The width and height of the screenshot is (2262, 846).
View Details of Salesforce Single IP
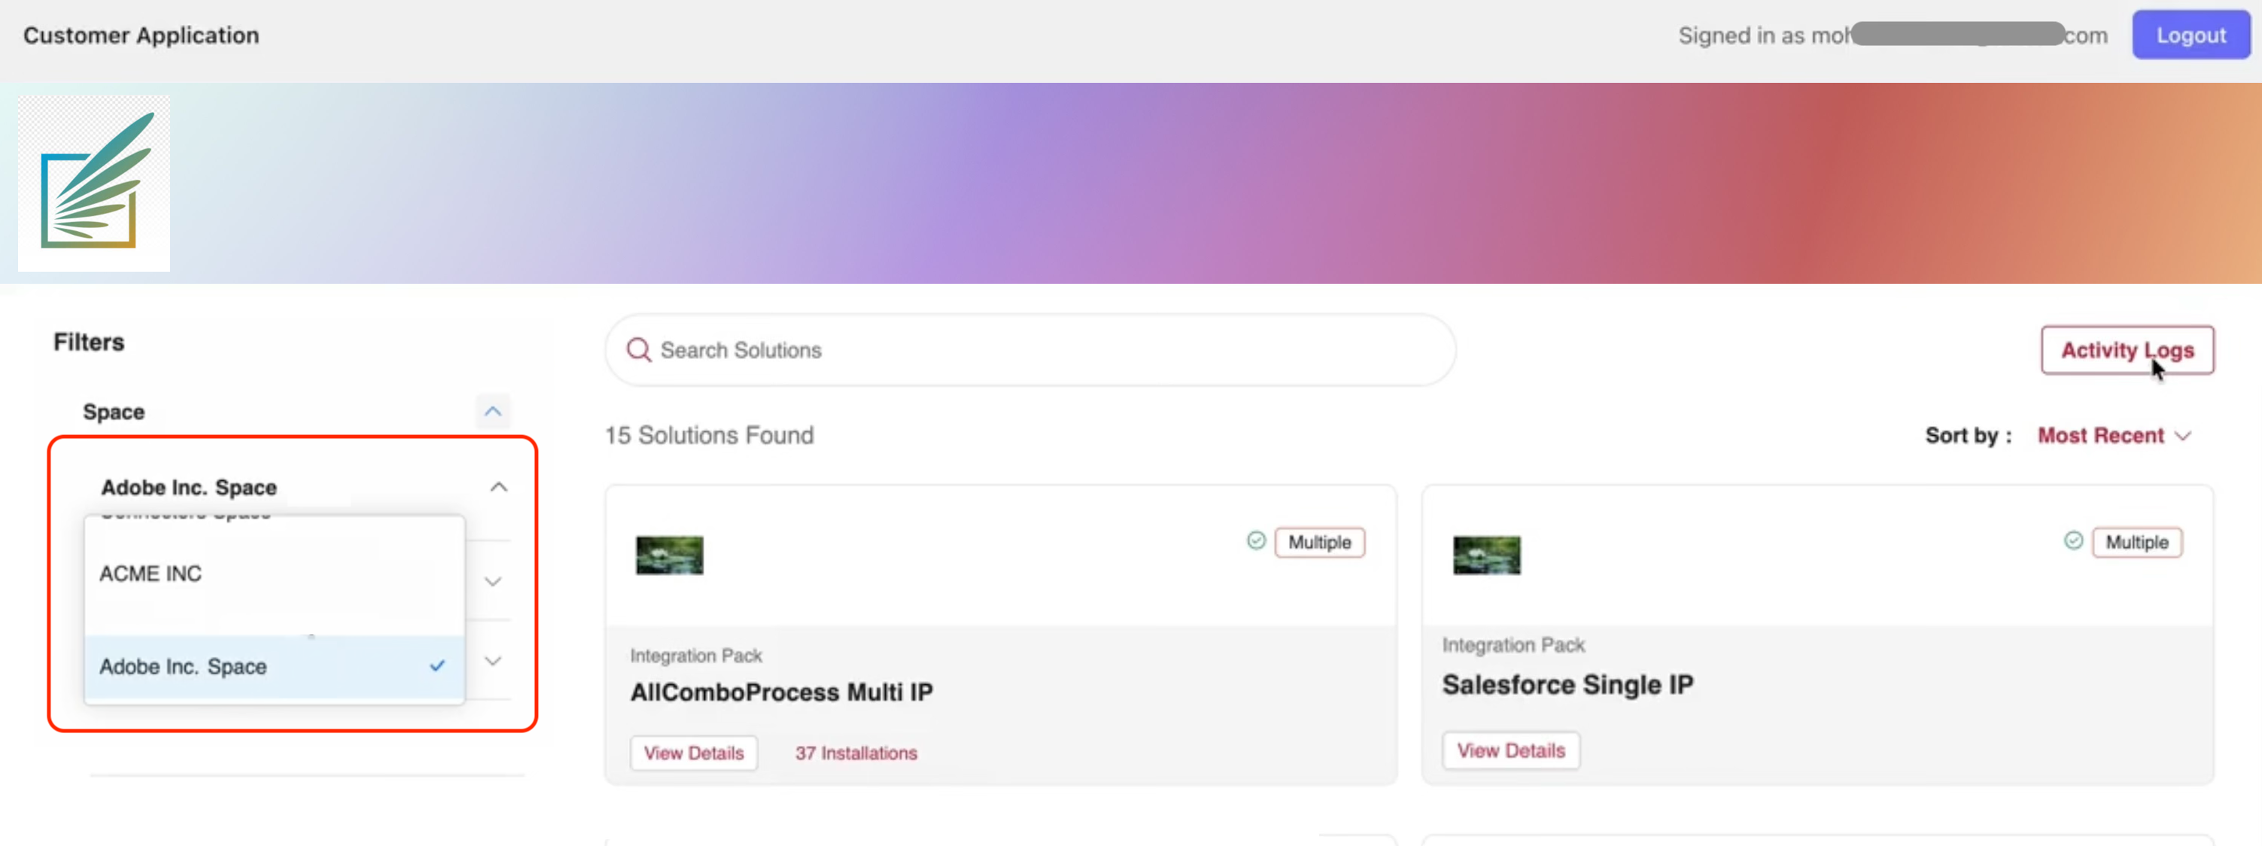1510,750
